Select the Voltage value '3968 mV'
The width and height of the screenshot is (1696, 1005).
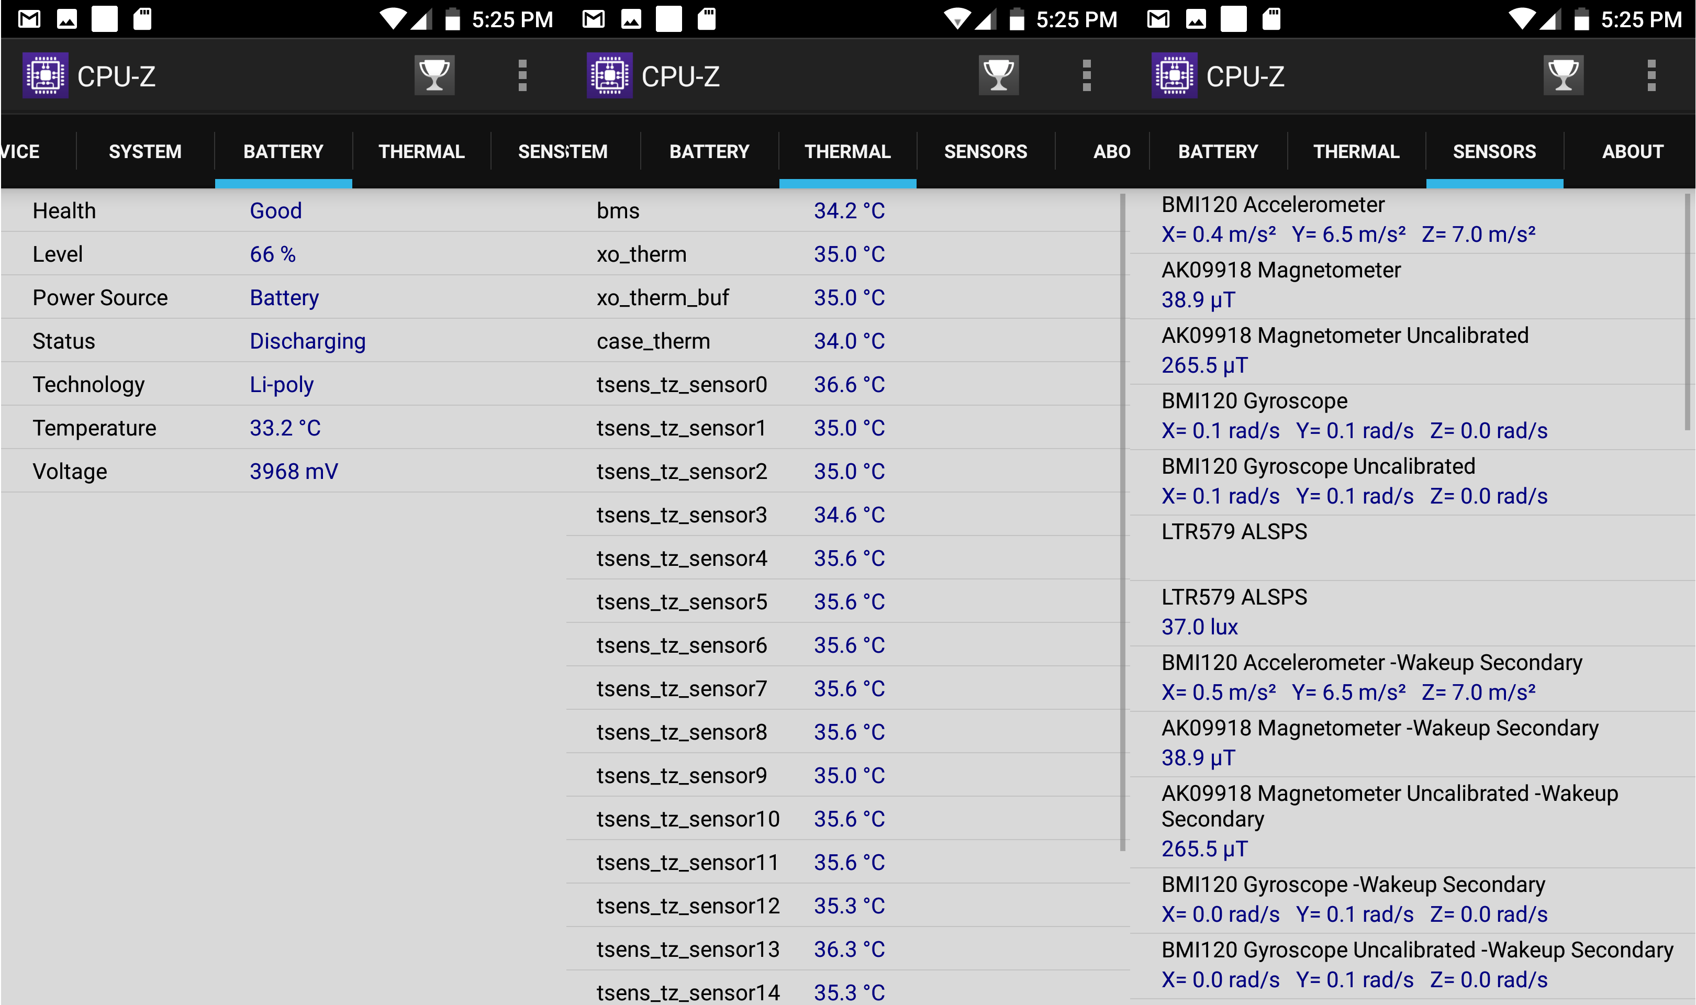point(294,471)
